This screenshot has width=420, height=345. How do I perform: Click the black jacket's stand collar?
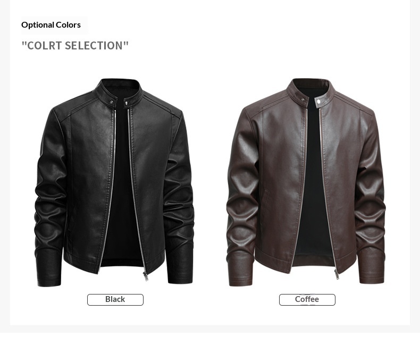pos(119,91)
